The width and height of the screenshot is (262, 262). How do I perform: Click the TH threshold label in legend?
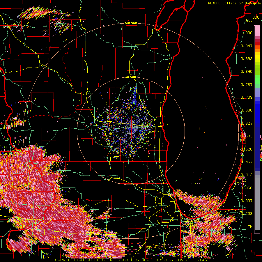tap(250, 226)
